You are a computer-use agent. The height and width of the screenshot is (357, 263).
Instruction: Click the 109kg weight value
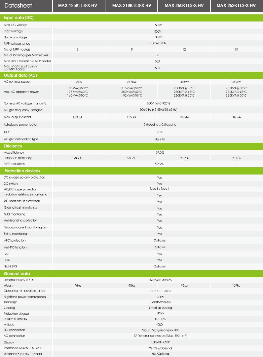click(x=236, y=286)
